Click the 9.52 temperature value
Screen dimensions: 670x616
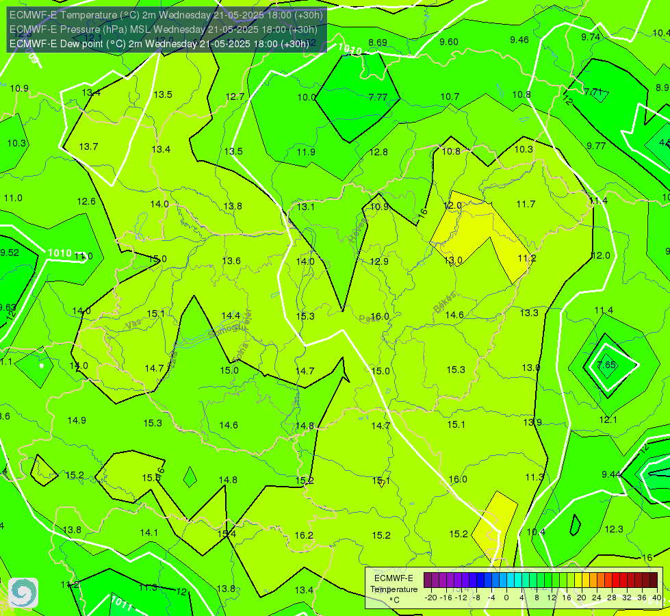pyautogui.click(x=10, y=252)
